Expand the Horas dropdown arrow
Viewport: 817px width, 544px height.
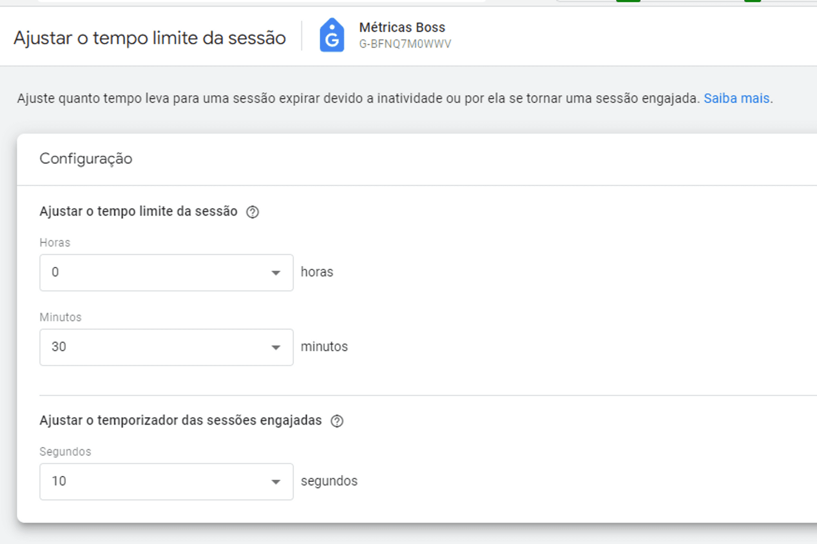[276, 273]
